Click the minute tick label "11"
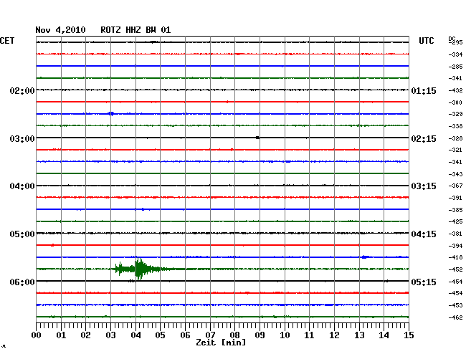 pos(309,335)
